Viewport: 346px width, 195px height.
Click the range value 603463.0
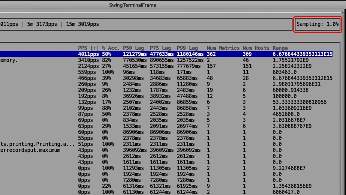click(285, 72)
